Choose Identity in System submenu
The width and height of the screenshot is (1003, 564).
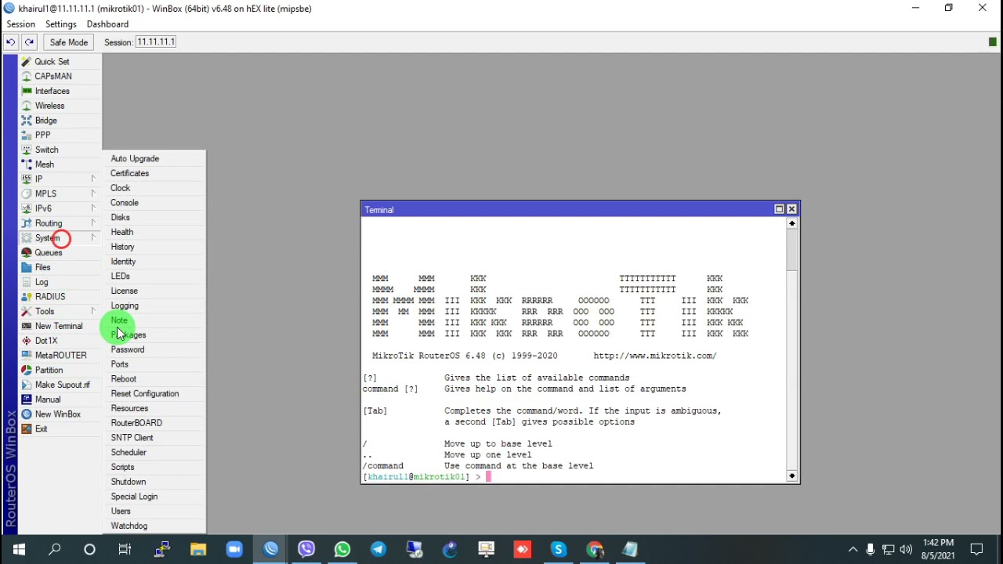(x=123, y=262)
